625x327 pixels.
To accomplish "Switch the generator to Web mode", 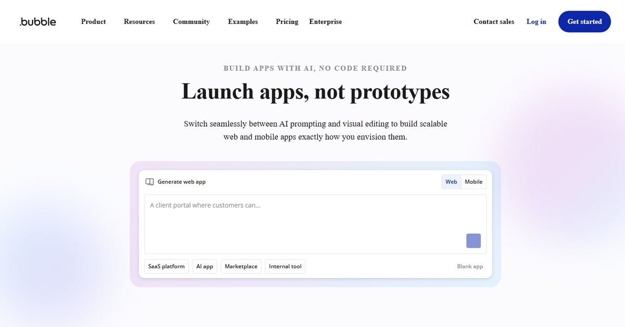I will (x=451, y=182).
